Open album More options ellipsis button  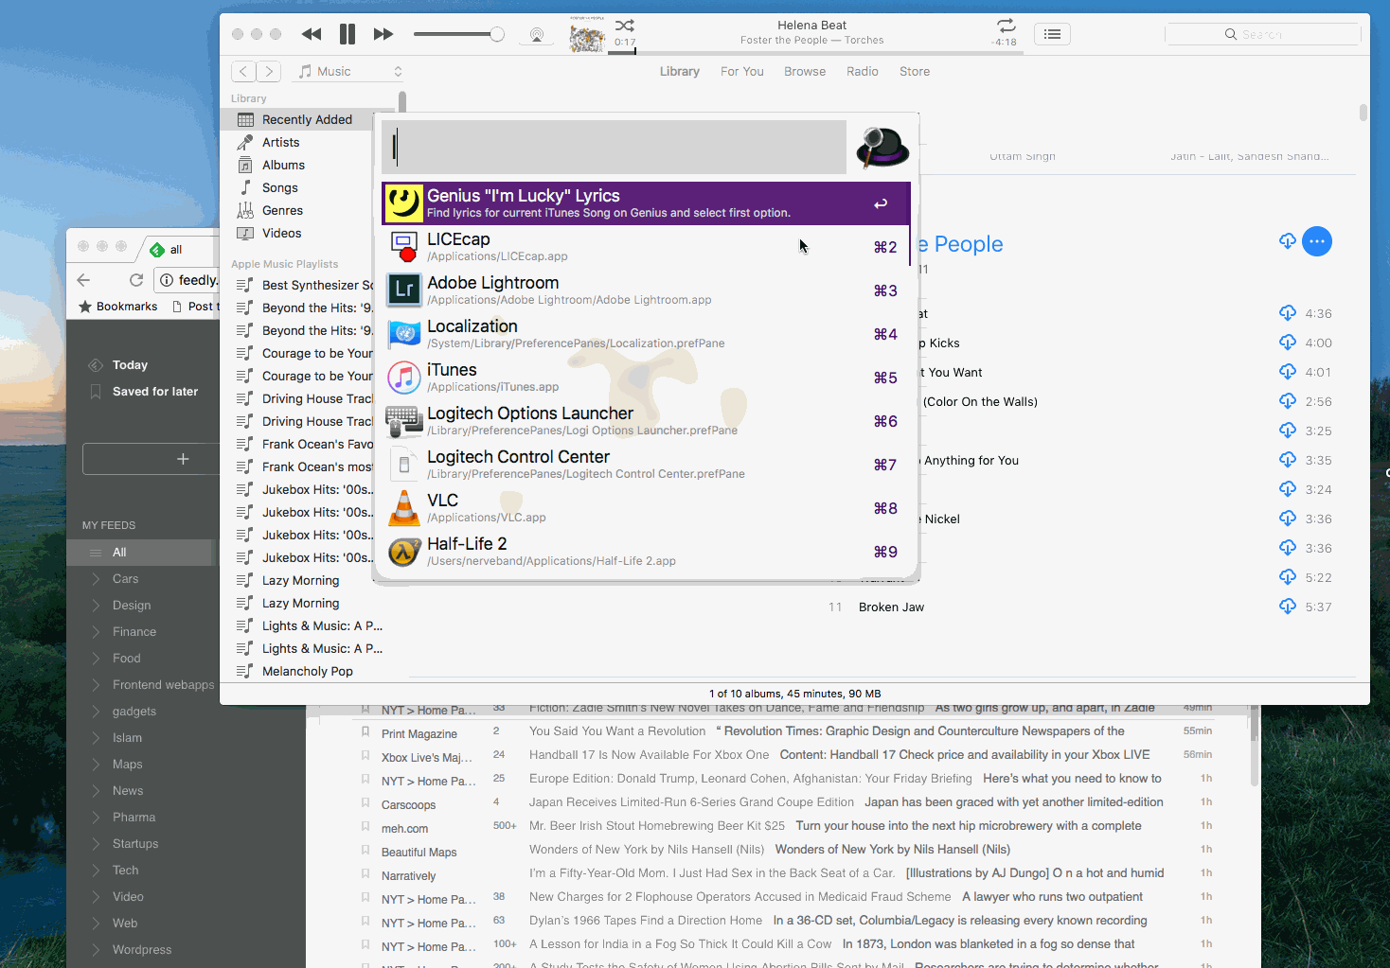(x=1317, y=241)
